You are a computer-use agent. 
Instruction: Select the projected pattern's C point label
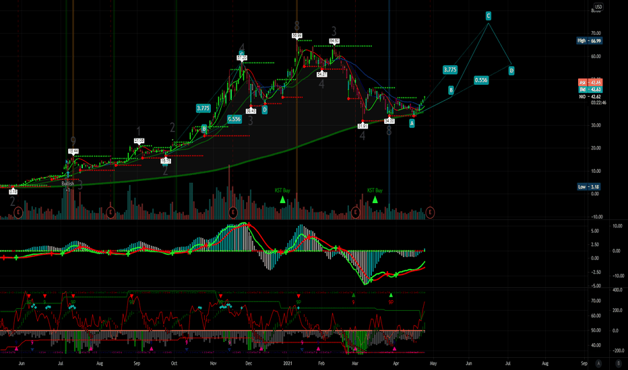coord(489,16)
